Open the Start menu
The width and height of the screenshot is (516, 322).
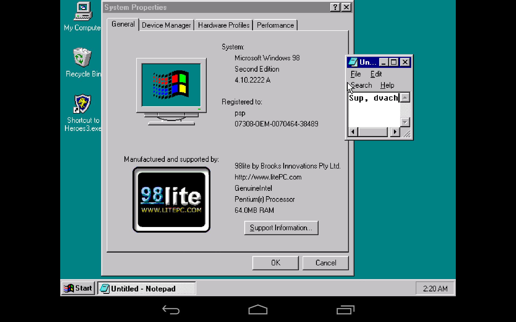78,288
